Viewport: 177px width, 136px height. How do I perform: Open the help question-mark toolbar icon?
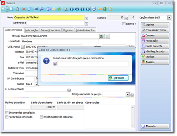94,9
